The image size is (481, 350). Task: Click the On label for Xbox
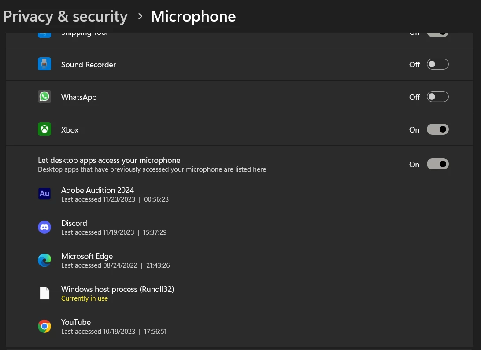coord(414,130)
